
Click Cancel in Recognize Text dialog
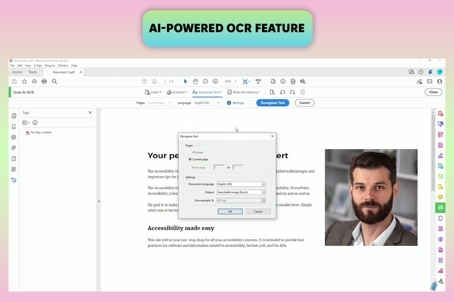pos(258,211)
